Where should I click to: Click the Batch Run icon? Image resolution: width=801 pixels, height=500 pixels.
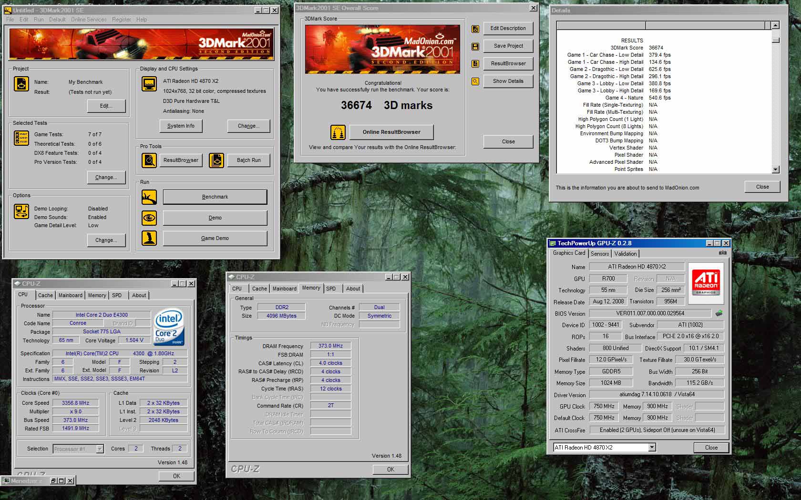pos(216,160)
